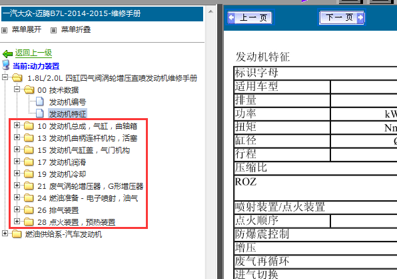This screenshot has height=279, width=397.
Task: Click folder icon of 26 排气装置
Action: (x=29, y=210)
